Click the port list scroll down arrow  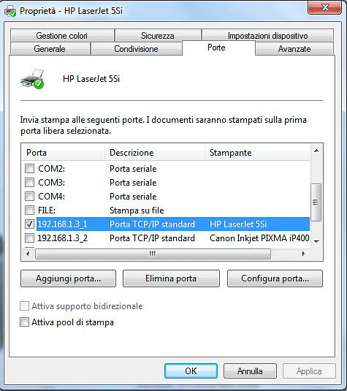pyautogui.click(x=316, y=241)
